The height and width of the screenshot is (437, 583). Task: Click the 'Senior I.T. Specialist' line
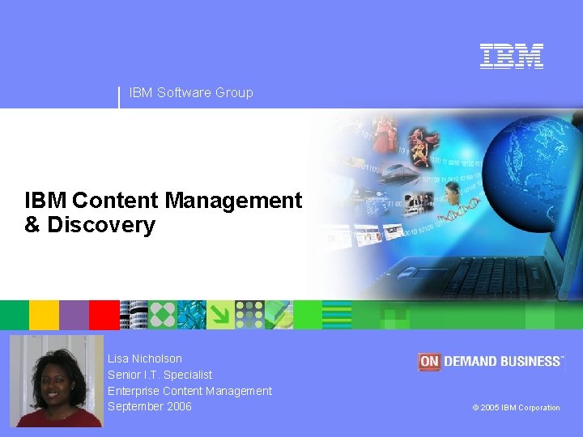[x=160, y=375]
